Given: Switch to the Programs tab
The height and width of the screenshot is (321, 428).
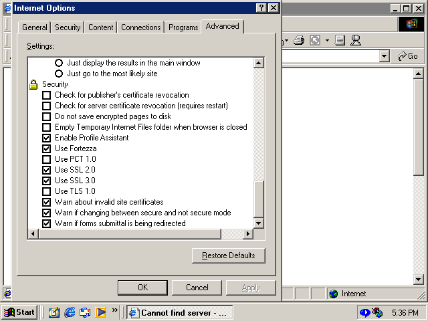Looking at the screenshot, I should (x=183, y=27).
